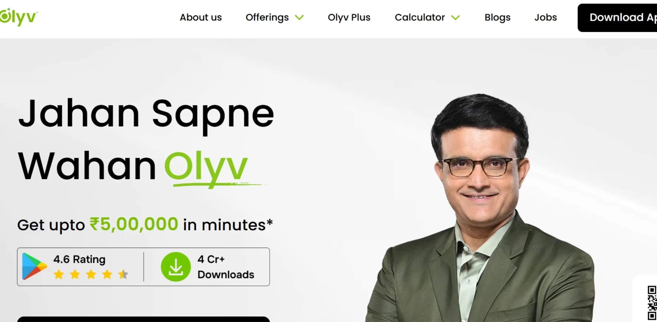Screen dimensions: 657x322
Task: Open the Calculator menu item
Action: [x=420, y=17]
